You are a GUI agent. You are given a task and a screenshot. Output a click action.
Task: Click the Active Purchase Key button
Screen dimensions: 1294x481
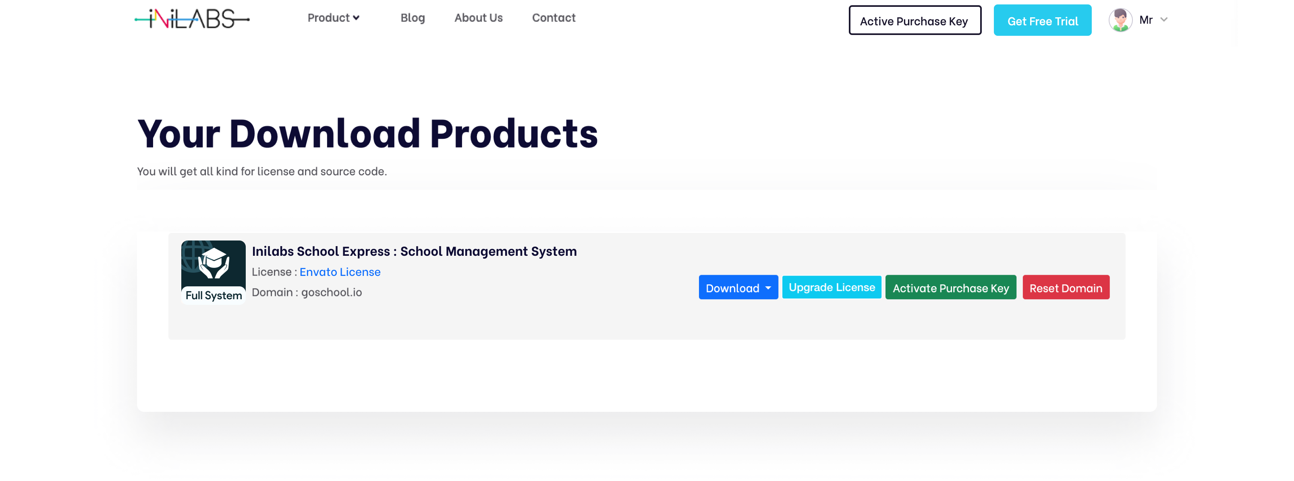(x=915, y=20)
